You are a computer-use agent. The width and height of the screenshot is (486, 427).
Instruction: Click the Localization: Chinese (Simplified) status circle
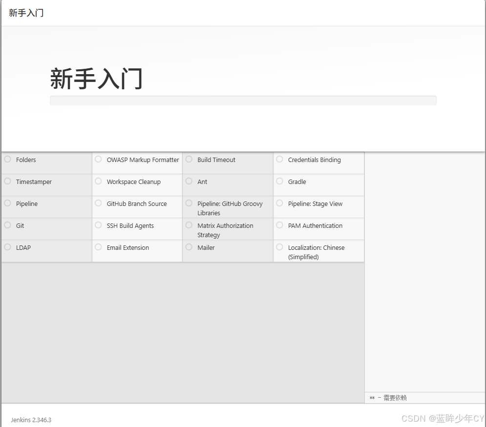point(279,247)
